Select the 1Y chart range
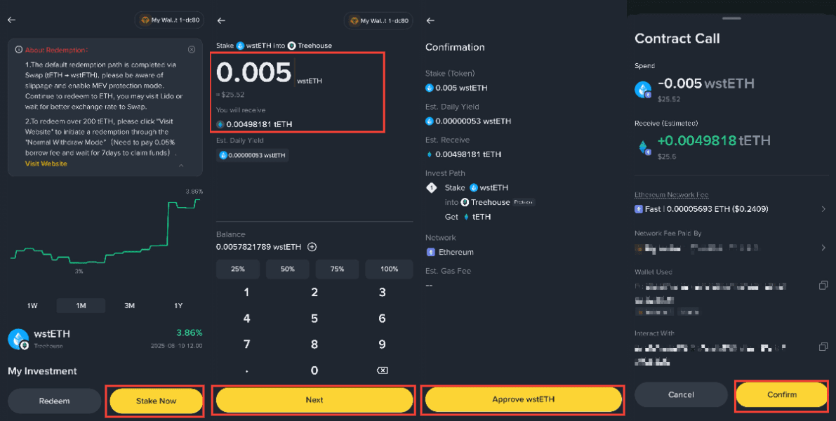Viewport: 836px width, 421px height. pyautogui.click(x=178, y=306)
